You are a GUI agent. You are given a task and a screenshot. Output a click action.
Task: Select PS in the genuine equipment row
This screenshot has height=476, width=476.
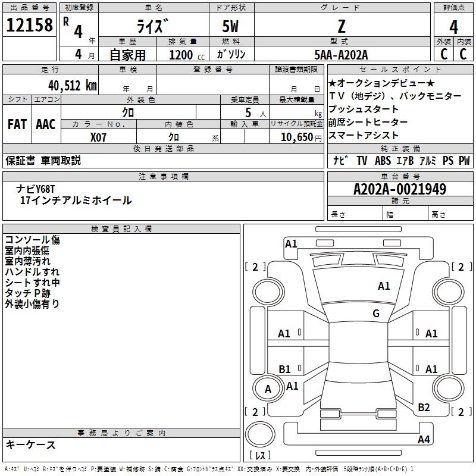(448, 160)
